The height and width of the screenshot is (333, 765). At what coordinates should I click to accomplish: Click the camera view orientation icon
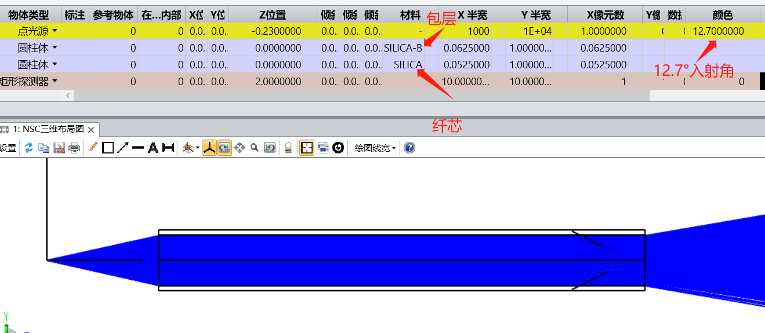(188, 148)
